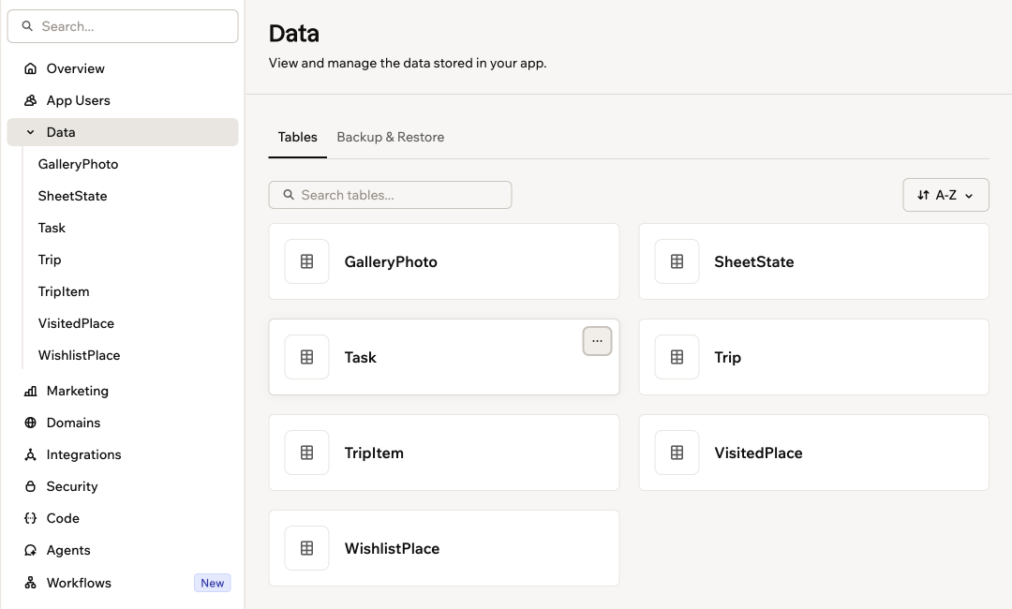Click the GalleryPhoto card table icon
Viewport: 1012px width, 609px height.
(x=307, y=261)
